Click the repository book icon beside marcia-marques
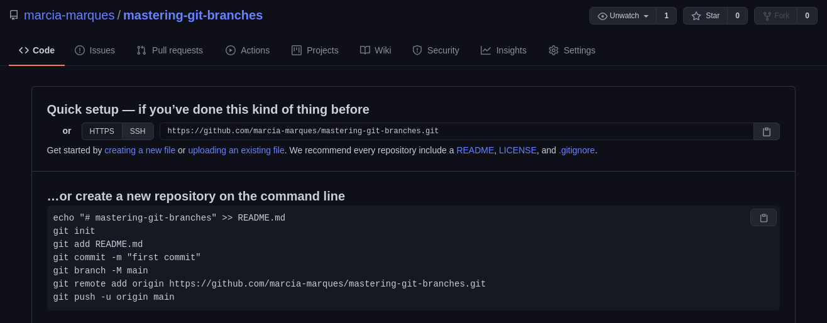Screen dimensions: 827x323 click(x=14, y=15)
